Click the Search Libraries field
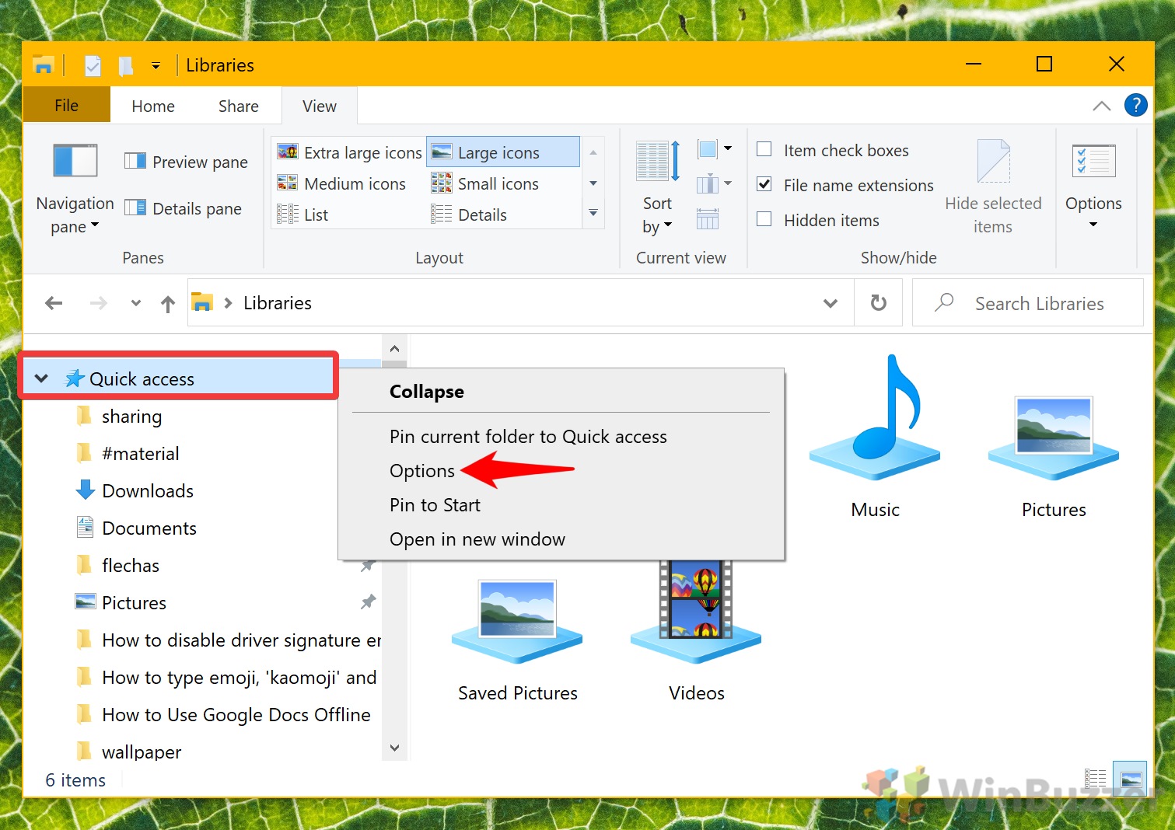 tap(1028, 303)
